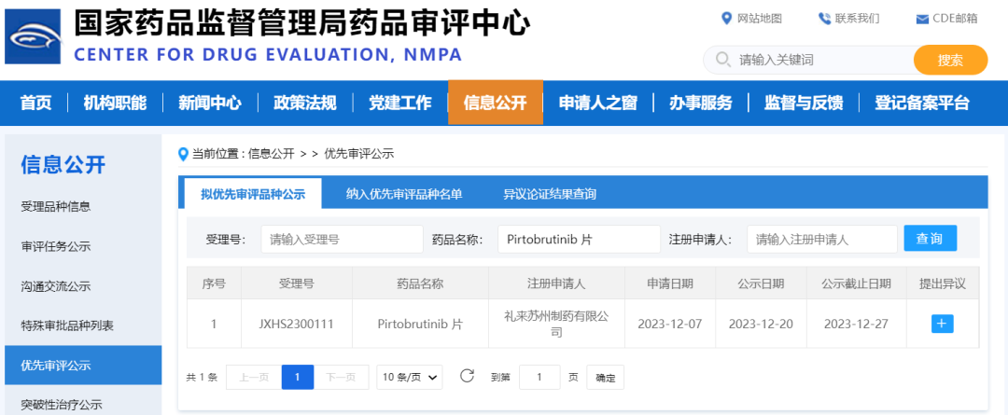Click the contact us phone icon

tap(824, 18)
